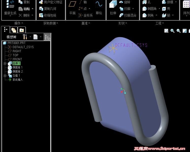190x152 pixels.
Task: Open the 扫描 dropdown arrow
Action: pyautogui.click(x=133, y=8)
